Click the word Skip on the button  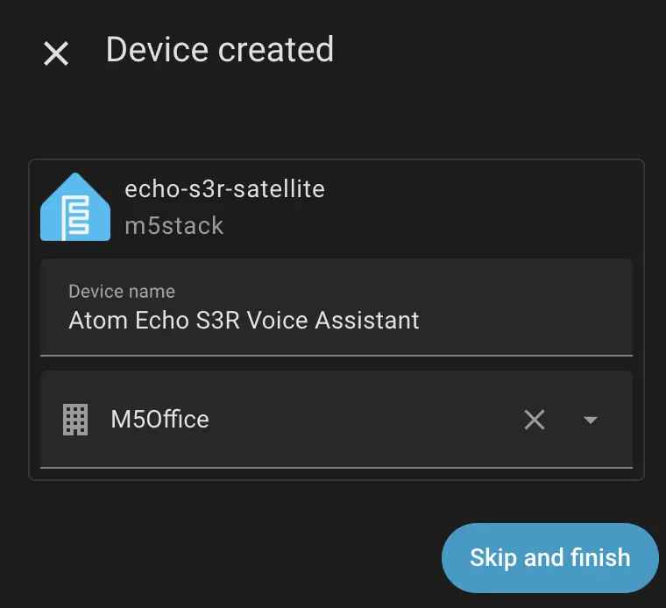pos(493,558)
